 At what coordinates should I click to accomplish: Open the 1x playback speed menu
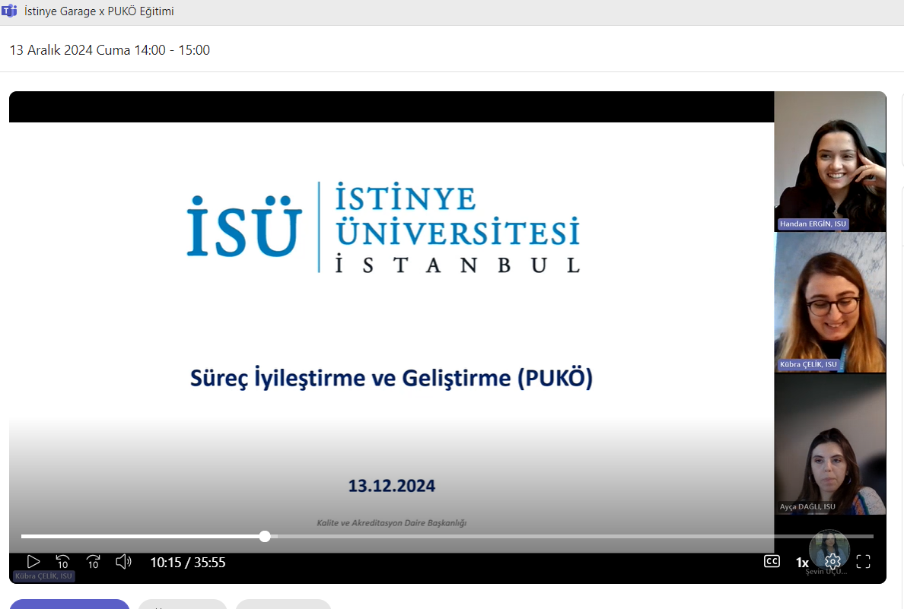tap(802, 563)
